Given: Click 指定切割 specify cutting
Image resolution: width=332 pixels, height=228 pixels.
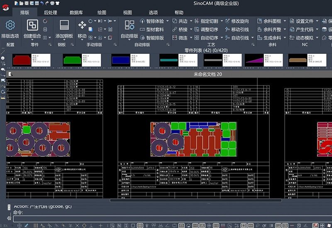Looking at the screenshot, I should (206, 21).
